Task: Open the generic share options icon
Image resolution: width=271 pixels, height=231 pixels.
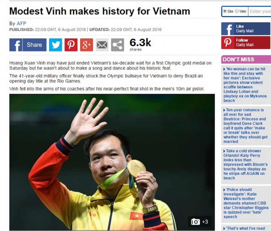Action: [x=117, y=45]
